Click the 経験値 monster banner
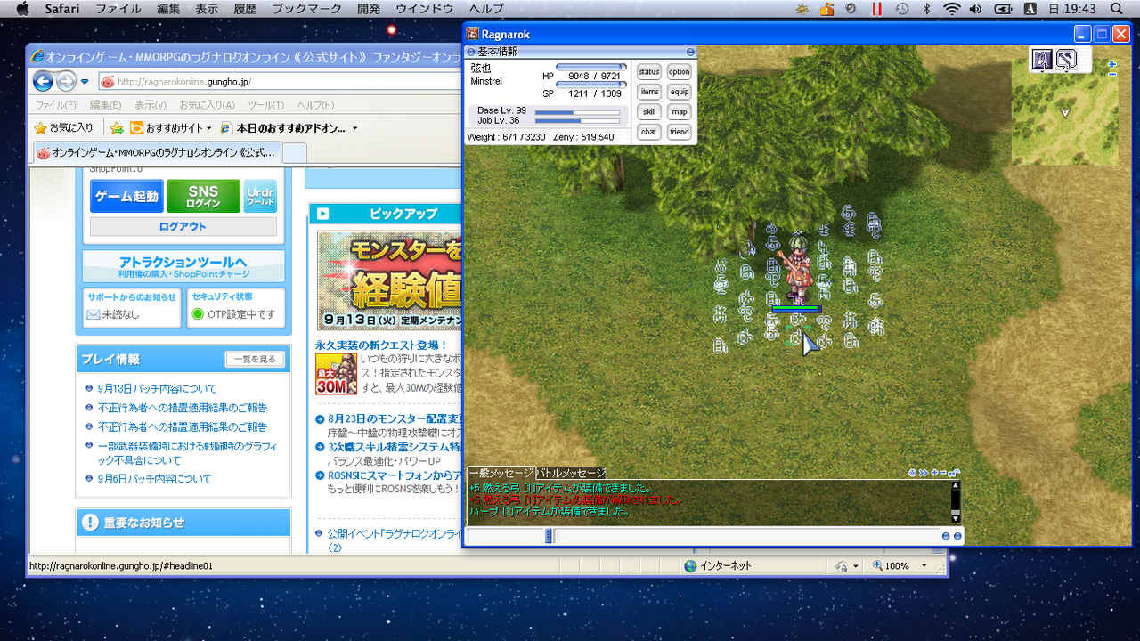1140x641 pixels. click(x=390, y=280)
